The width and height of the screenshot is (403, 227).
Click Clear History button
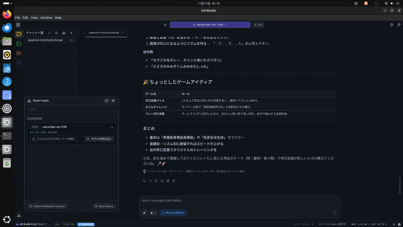pyautogui.click(x=104, y=206)
